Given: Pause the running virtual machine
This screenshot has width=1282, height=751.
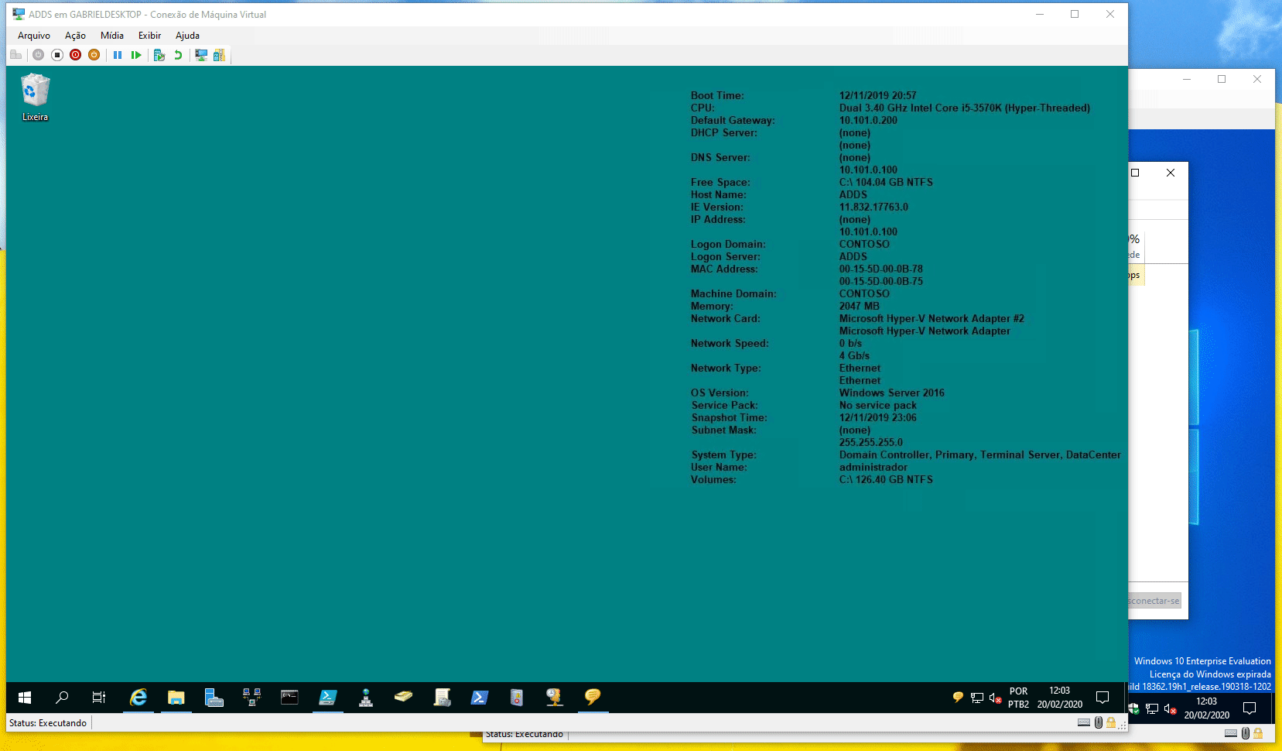Looking at the screenshot, I should 118,54.
